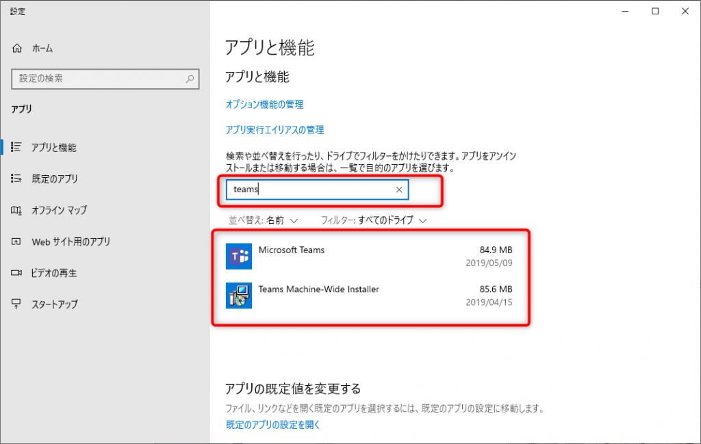This screenshot has width=701, height=444.
Task: Click the Microsoft Teams app icon
Action: [239, 257]
